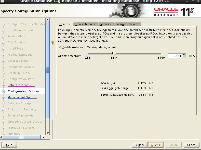Click the PGA aggregate target label

pos(115,88)
